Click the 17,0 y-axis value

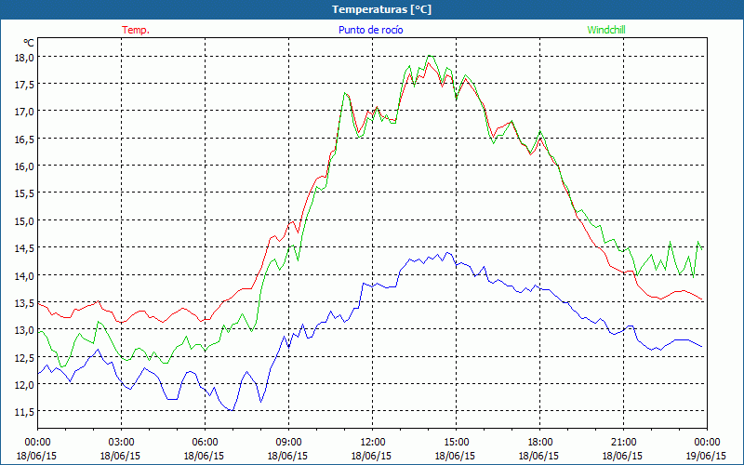[x=25, y=112]
